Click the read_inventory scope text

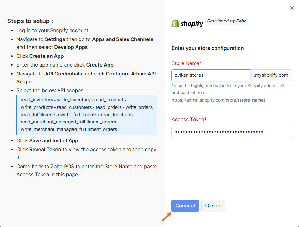pyautogui.click(x=36, y=100)
